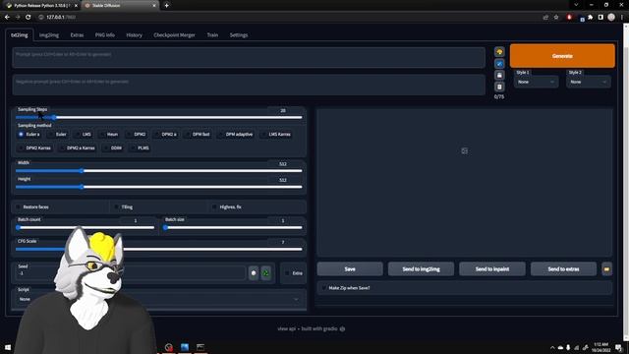Screen dimensions: 629x354
Task: Select the DPM2 a Karras sampling method
Action: [77, 148]
